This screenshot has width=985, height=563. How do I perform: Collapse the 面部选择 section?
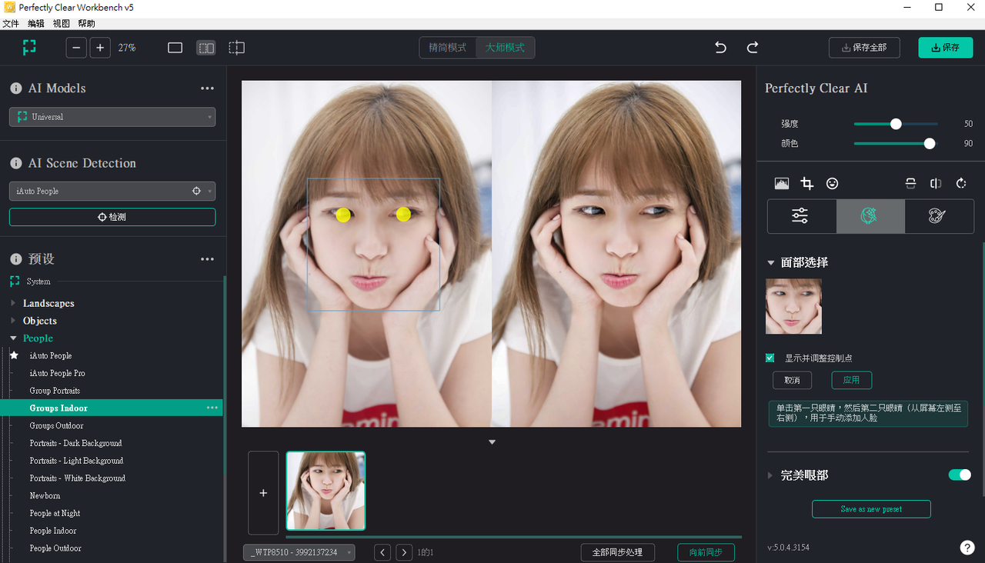point(771,262)
